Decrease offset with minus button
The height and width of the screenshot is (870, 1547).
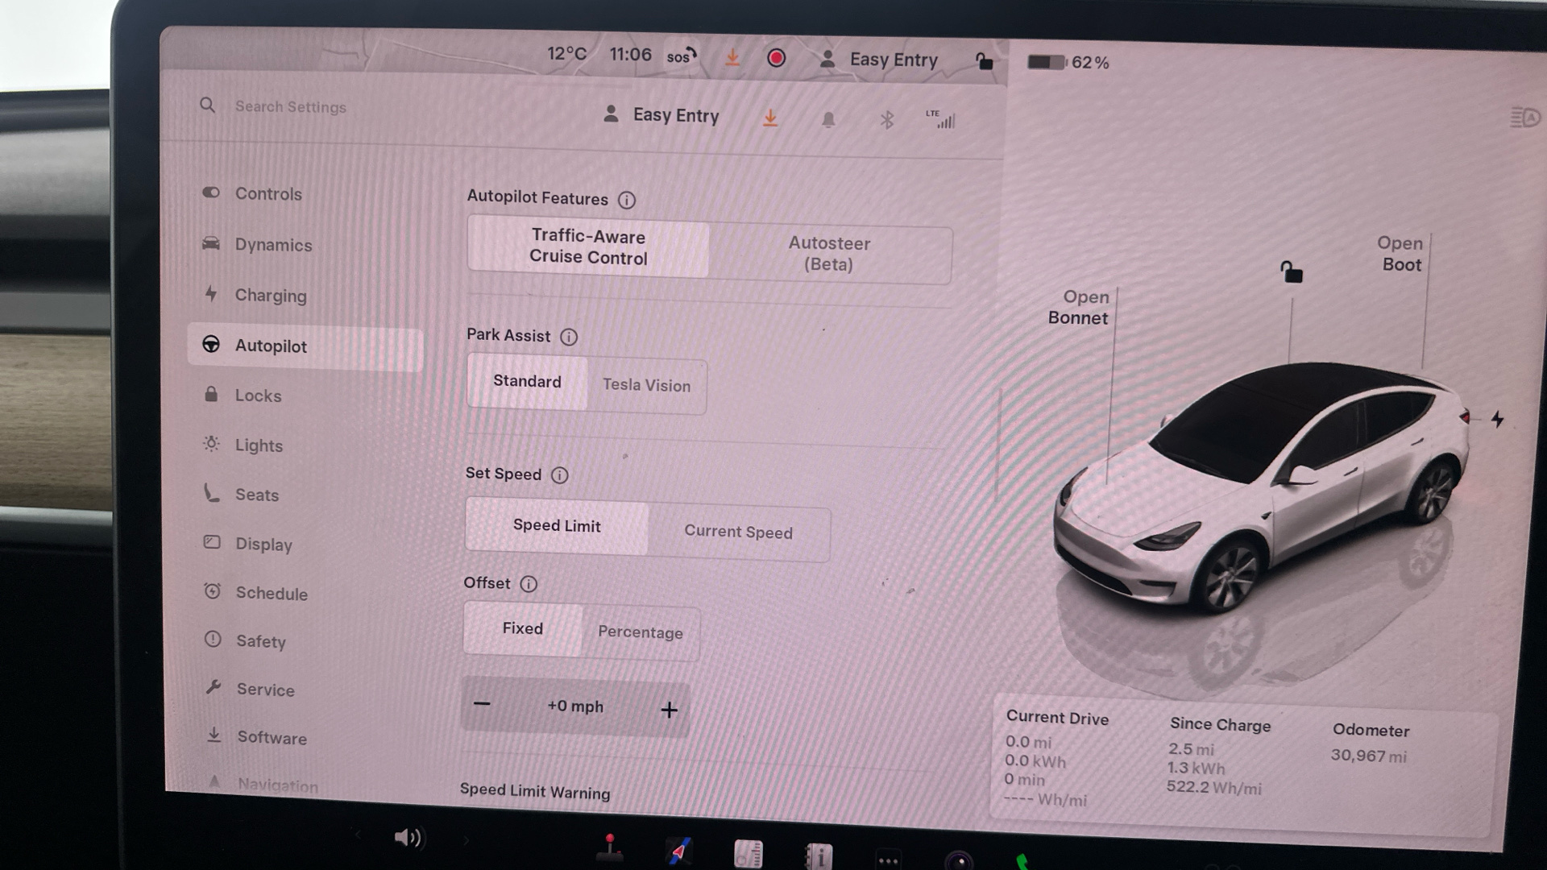(x=482, y=704)
